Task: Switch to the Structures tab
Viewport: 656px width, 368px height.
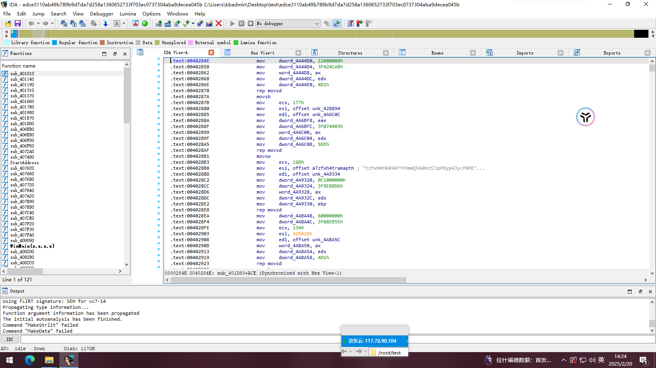Action: (350, 53)
